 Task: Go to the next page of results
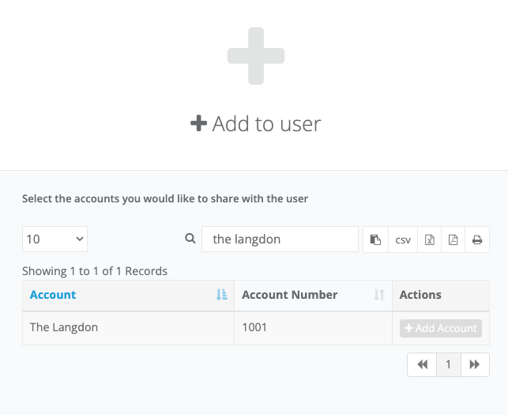tap(475, 364)
